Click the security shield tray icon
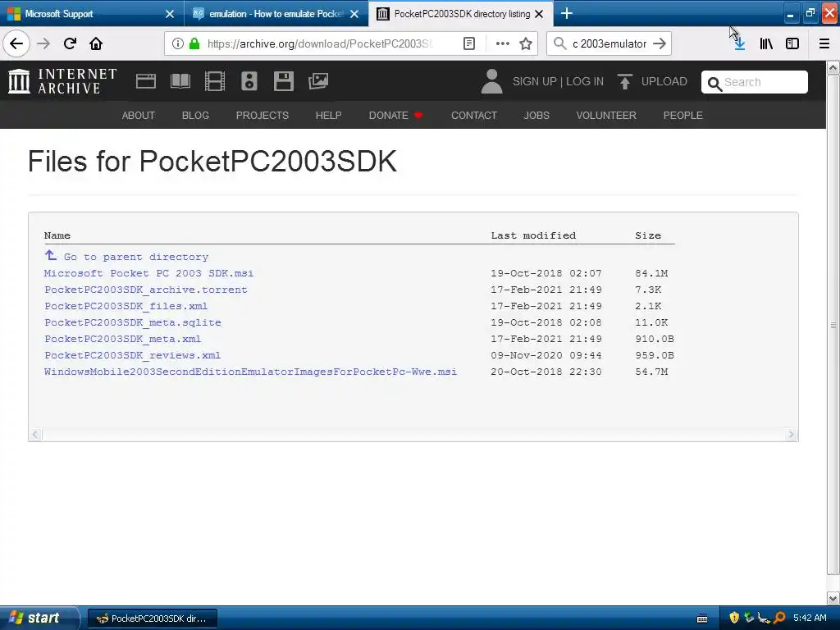This screenshot has height=630, width=840. coord(734,618)
